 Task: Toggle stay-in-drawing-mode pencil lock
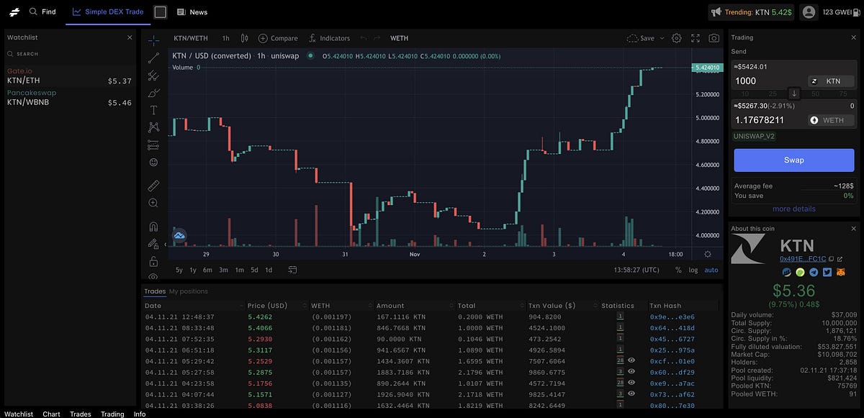tap(153, 244)
